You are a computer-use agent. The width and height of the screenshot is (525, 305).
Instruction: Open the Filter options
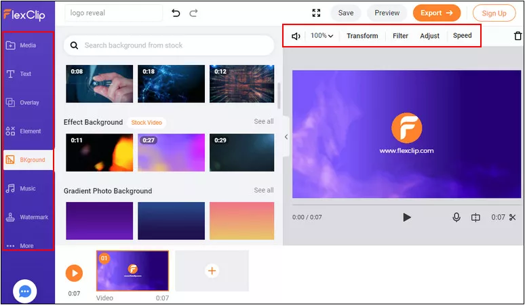(400, 36)
